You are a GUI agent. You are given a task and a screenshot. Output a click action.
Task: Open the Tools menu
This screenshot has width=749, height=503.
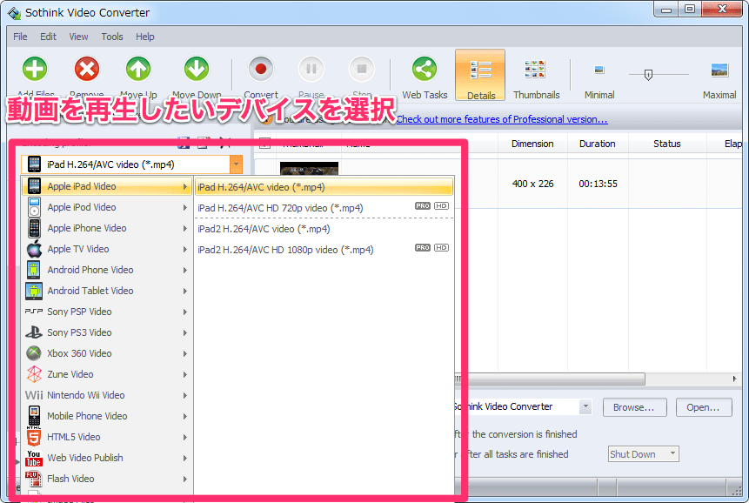(111, 37)
